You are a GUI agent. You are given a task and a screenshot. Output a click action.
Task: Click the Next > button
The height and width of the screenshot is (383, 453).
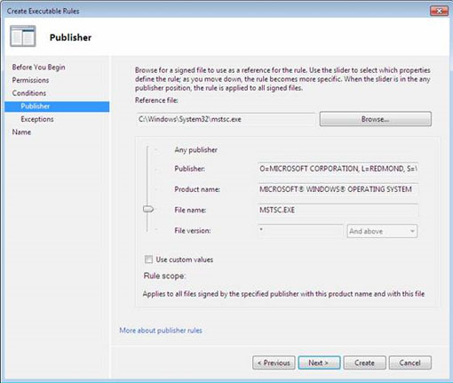coord(319,363)
